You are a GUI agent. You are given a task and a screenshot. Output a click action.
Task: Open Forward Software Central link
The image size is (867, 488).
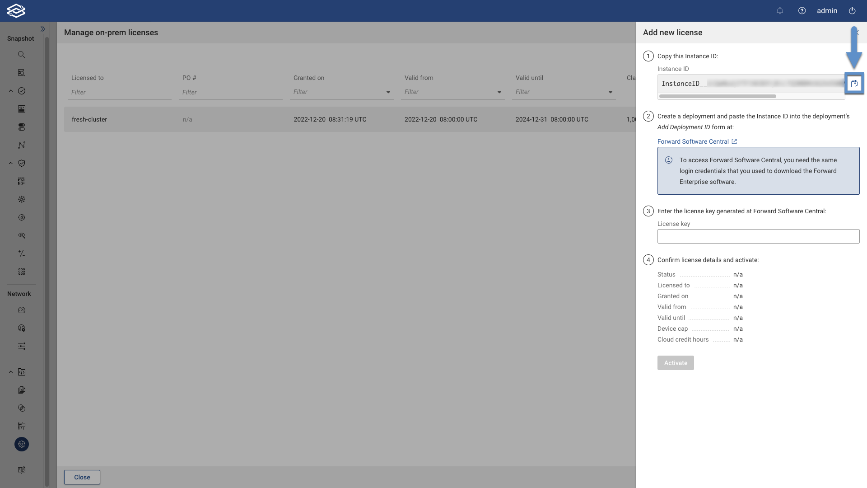coord(694,141)
